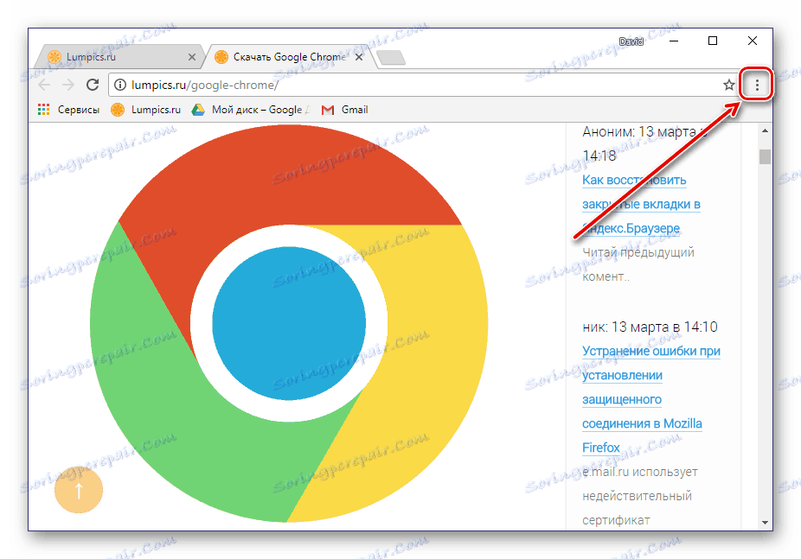Close the Скачать Google Chrome tab
Viewport: 801px width, 559px height.
pos(359,57)
